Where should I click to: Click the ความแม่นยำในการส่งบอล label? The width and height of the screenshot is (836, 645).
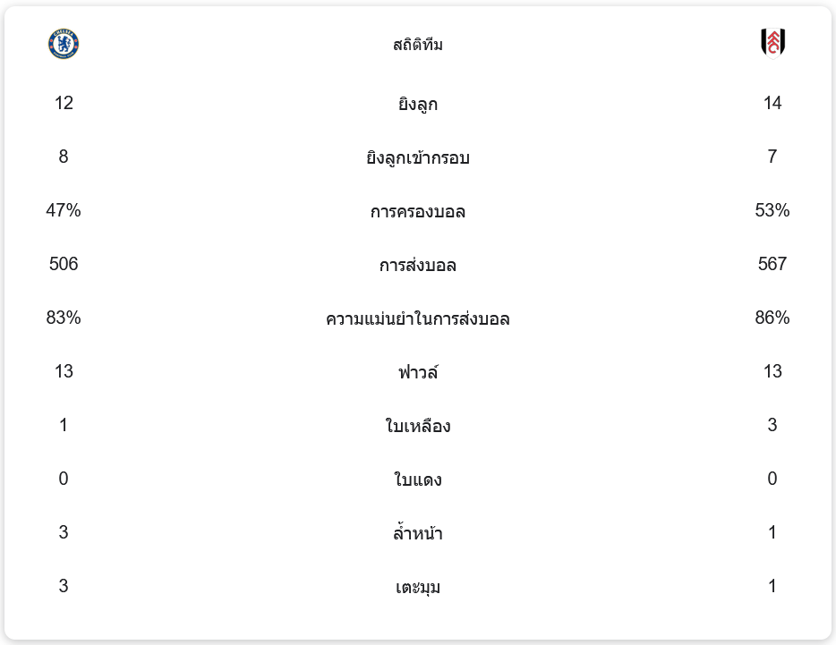pyautogui.click(x=418, y=319)
